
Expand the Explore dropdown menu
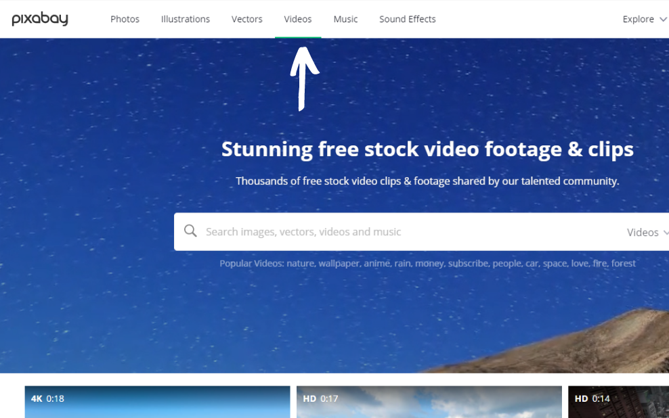[644, 19]
